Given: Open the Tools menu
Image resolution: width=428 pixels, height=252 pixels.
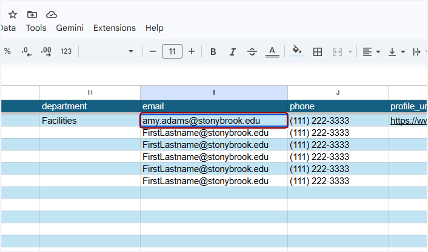Looking at the screenshot, I should pos(36,28).
